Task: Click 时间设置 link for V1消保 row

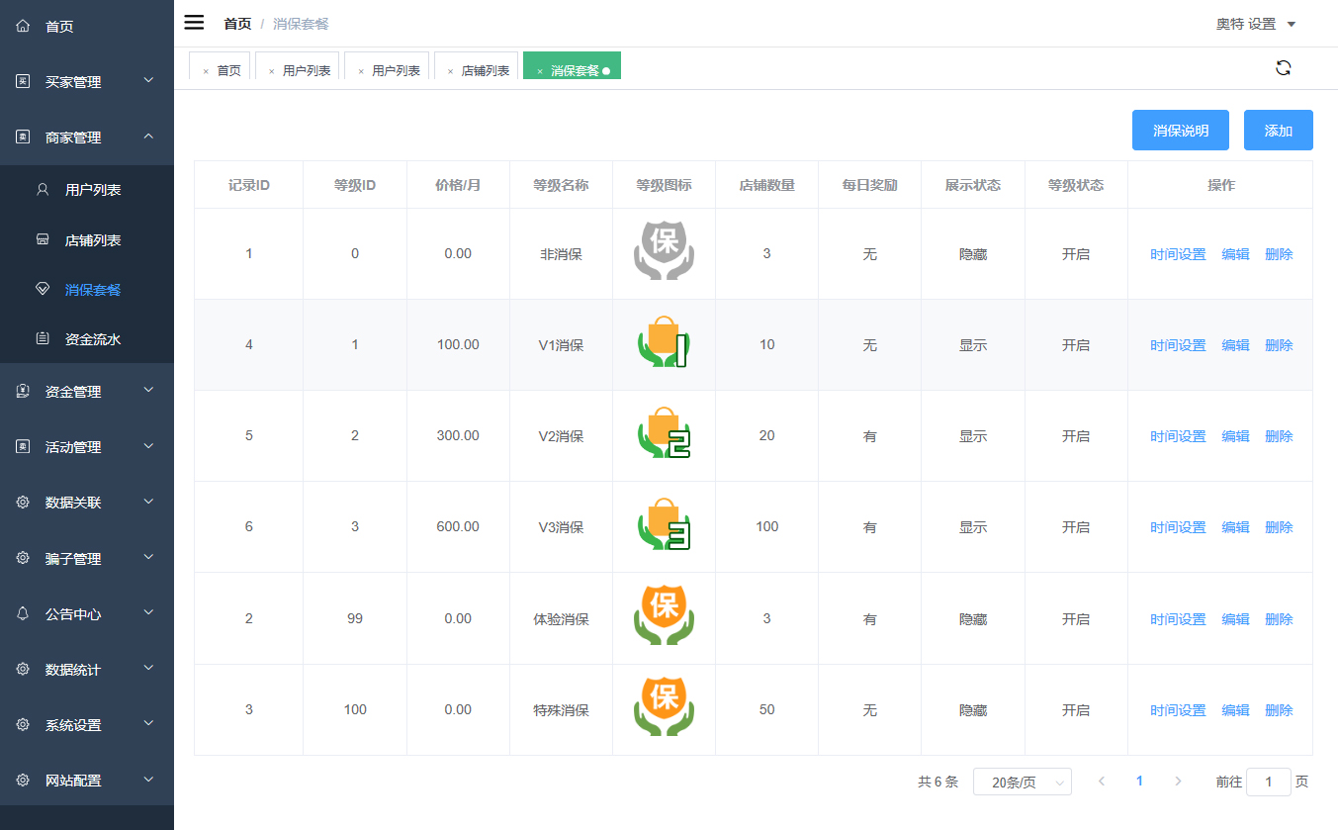Action: pyautogui.click(x=1177, y=345)
